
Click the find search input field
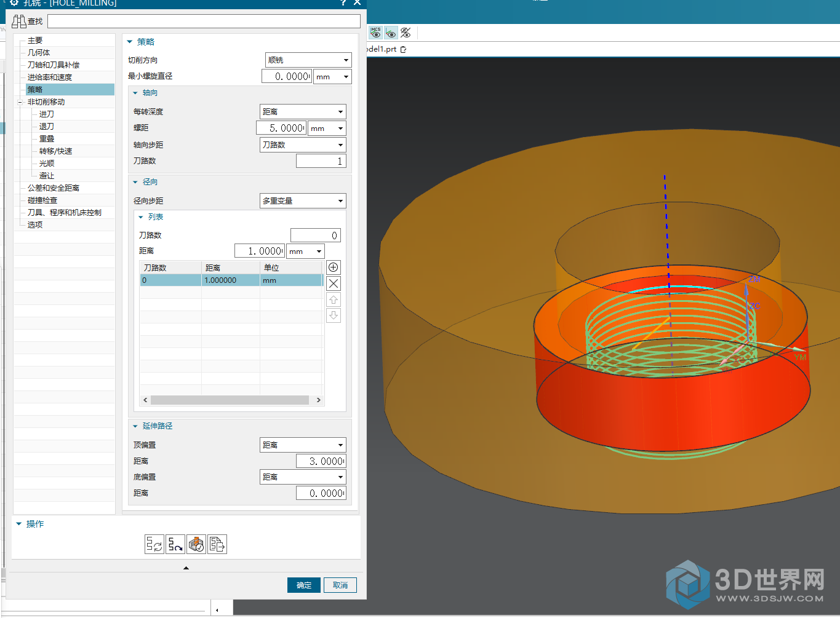tap(204, 22)
